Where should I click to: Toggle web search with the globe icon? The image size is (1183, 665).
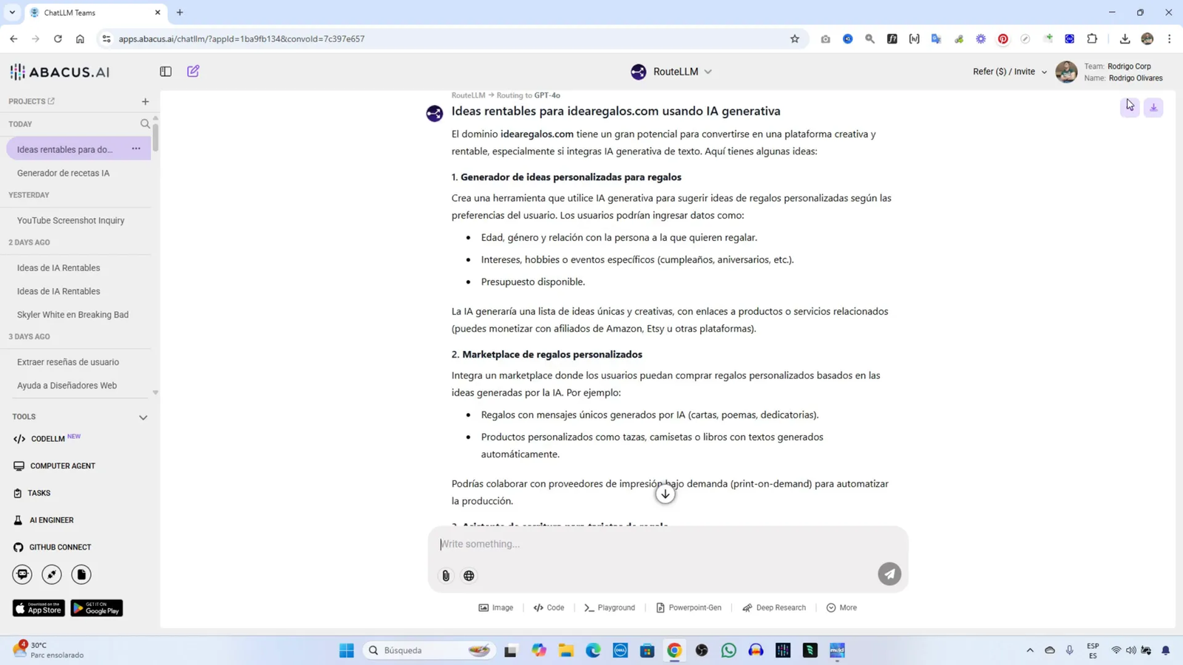tap(469, 576)
